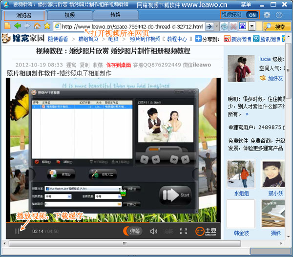Click the 复制 link under the title
The width and height of the screenshot is (293, 257).
[84, 65]
